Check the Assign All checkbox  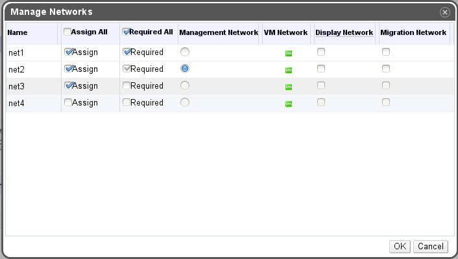(x=67, y=32)
